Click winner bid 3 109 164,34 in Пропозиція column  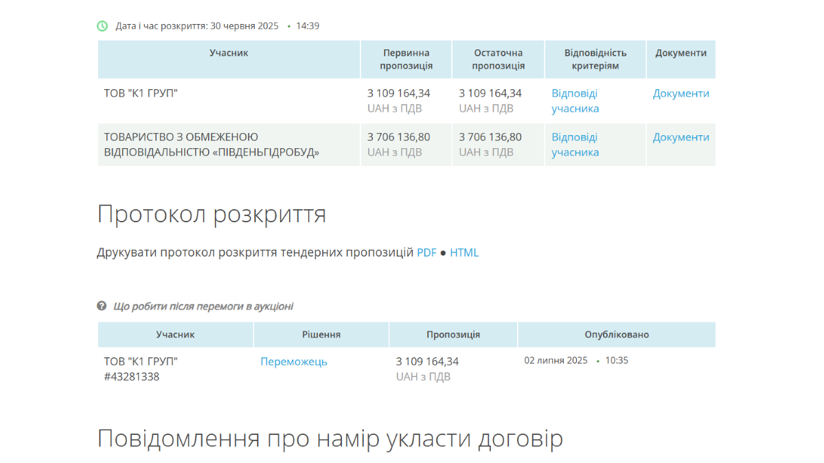point(427,361)
